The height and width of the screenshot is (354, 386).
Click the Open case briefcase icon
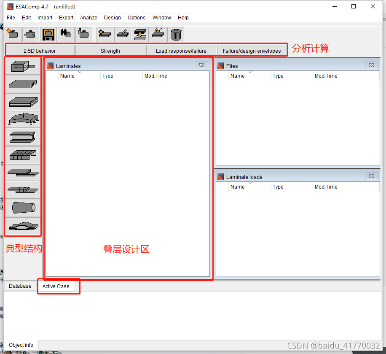(30, 34)
